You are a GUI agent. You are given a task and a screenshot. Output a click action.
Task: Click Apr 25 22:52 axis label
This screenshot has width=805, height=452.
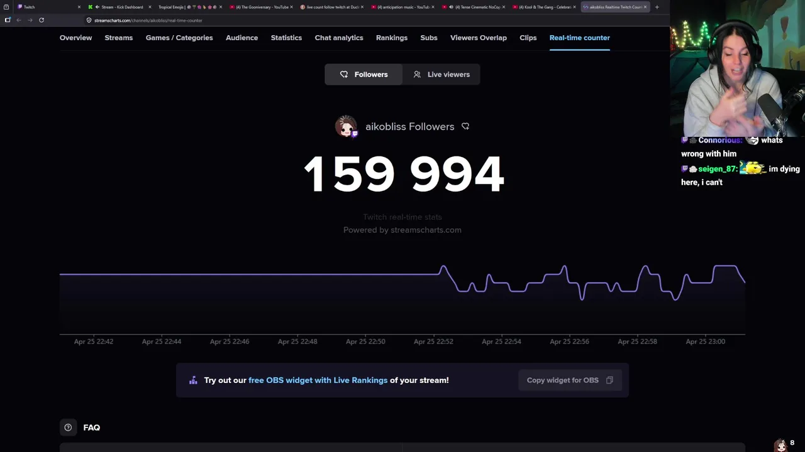(x=433, y=342)
